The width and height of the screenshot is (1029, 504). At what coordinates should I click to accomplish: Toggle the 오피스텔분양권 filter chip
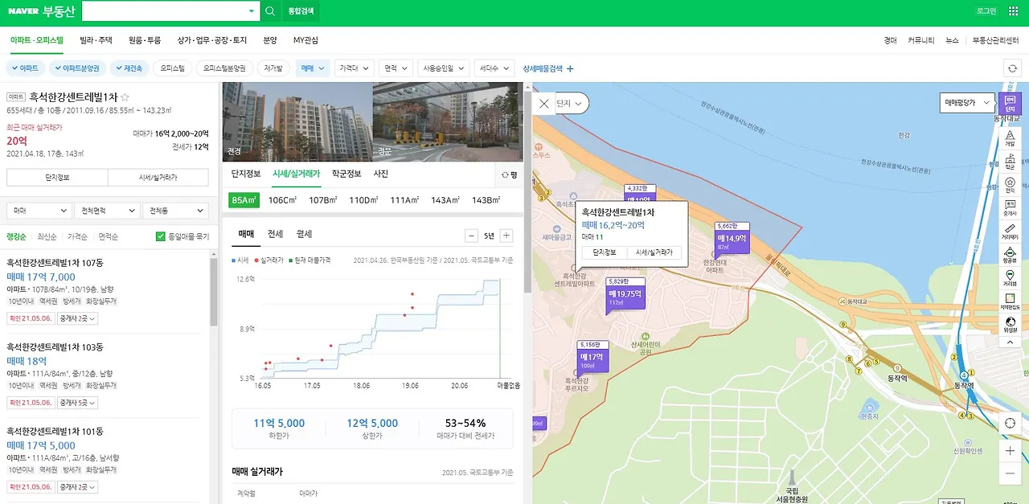[224, 68]
